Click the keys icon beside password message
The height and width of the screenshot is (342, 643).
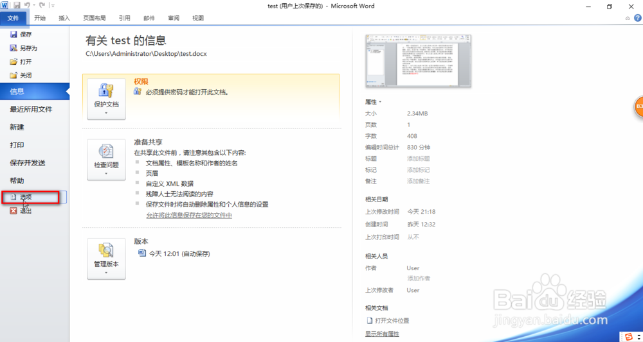point(138,92)
